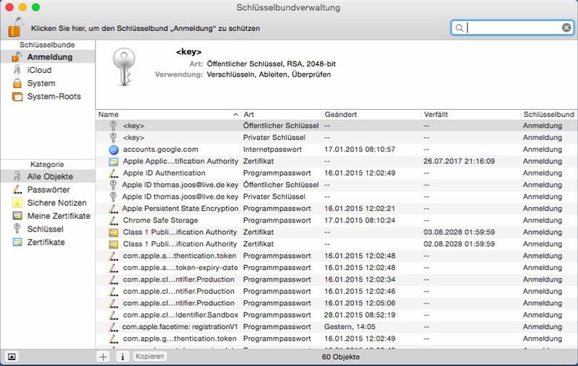Select Apple ID thomas.joos@live.de key private key row
Screen dimensions: 578x366
point(337,196)
